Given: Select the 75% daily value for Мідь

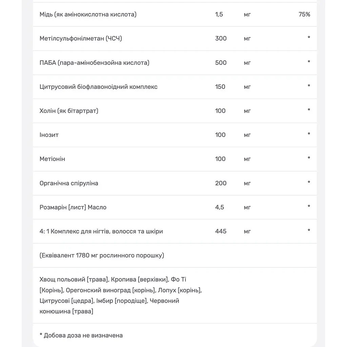Looking at the screenshot, I should 304,14.
